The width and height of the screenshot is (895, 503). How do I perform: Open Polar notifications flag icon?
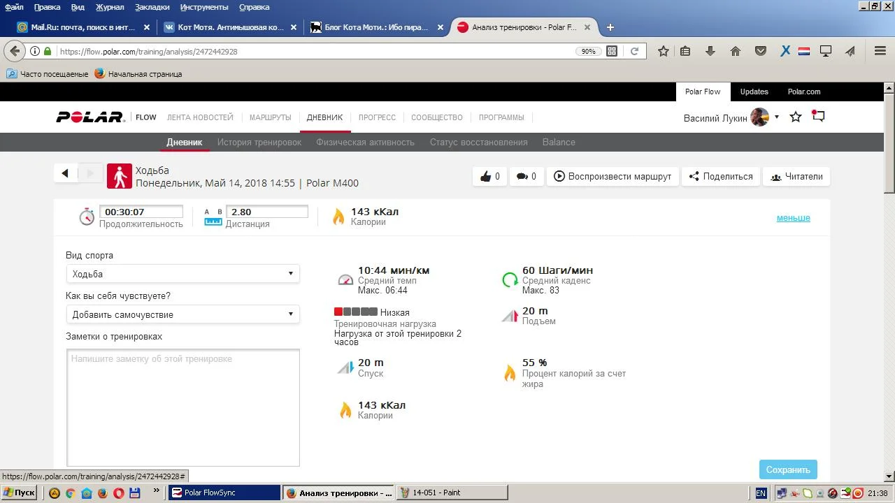[818, 117]
